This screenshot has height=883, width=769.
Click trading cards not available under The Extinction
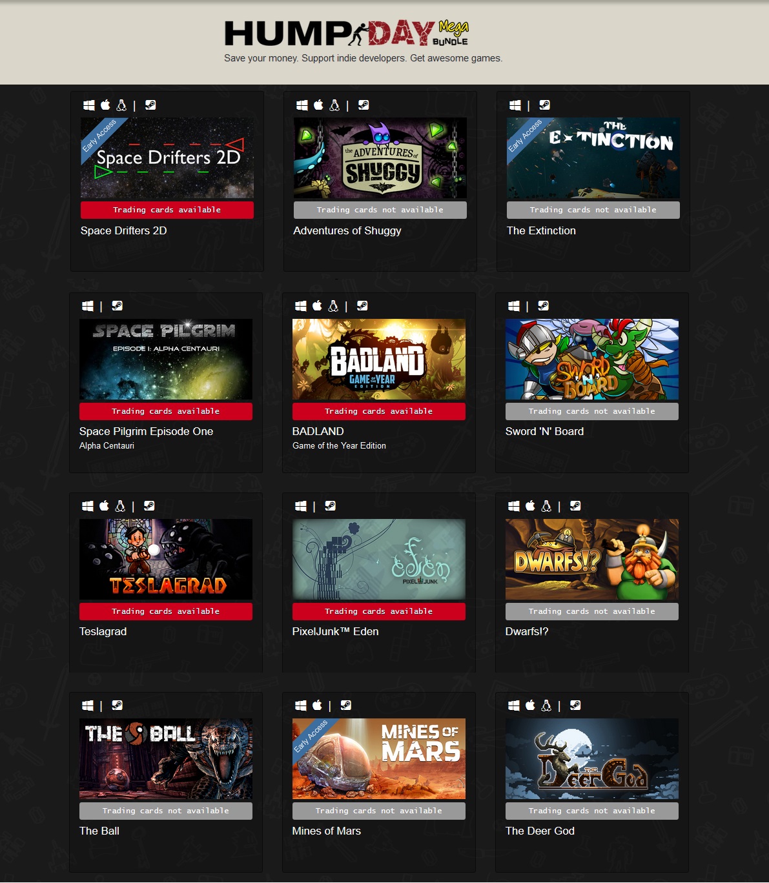[593, 210]
